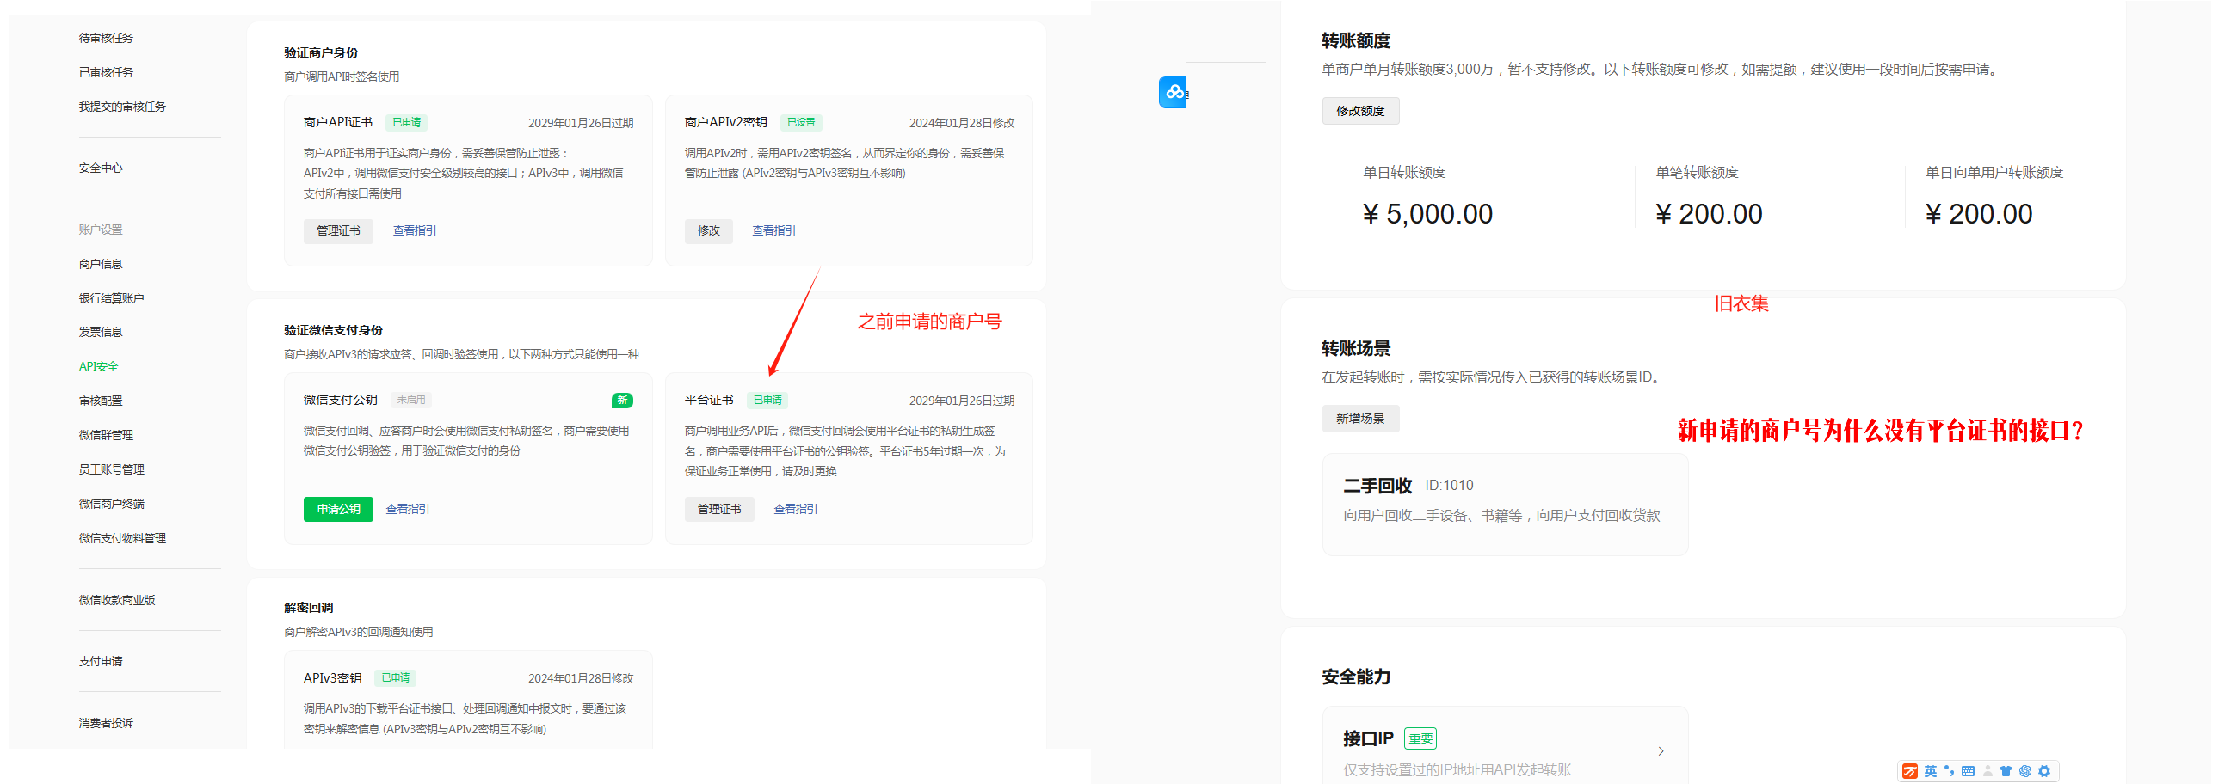Click the gray user account icon in IME toolbar
Image resolution: width=2237 pixels, height=784 pixels.
tap(1987, 771)
